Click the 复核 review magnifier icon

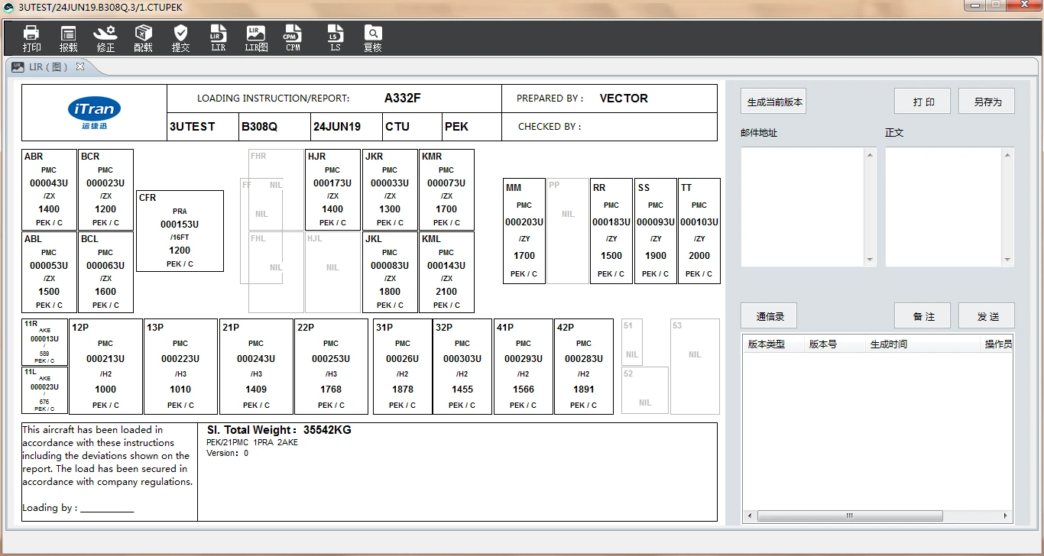(372, 37)
